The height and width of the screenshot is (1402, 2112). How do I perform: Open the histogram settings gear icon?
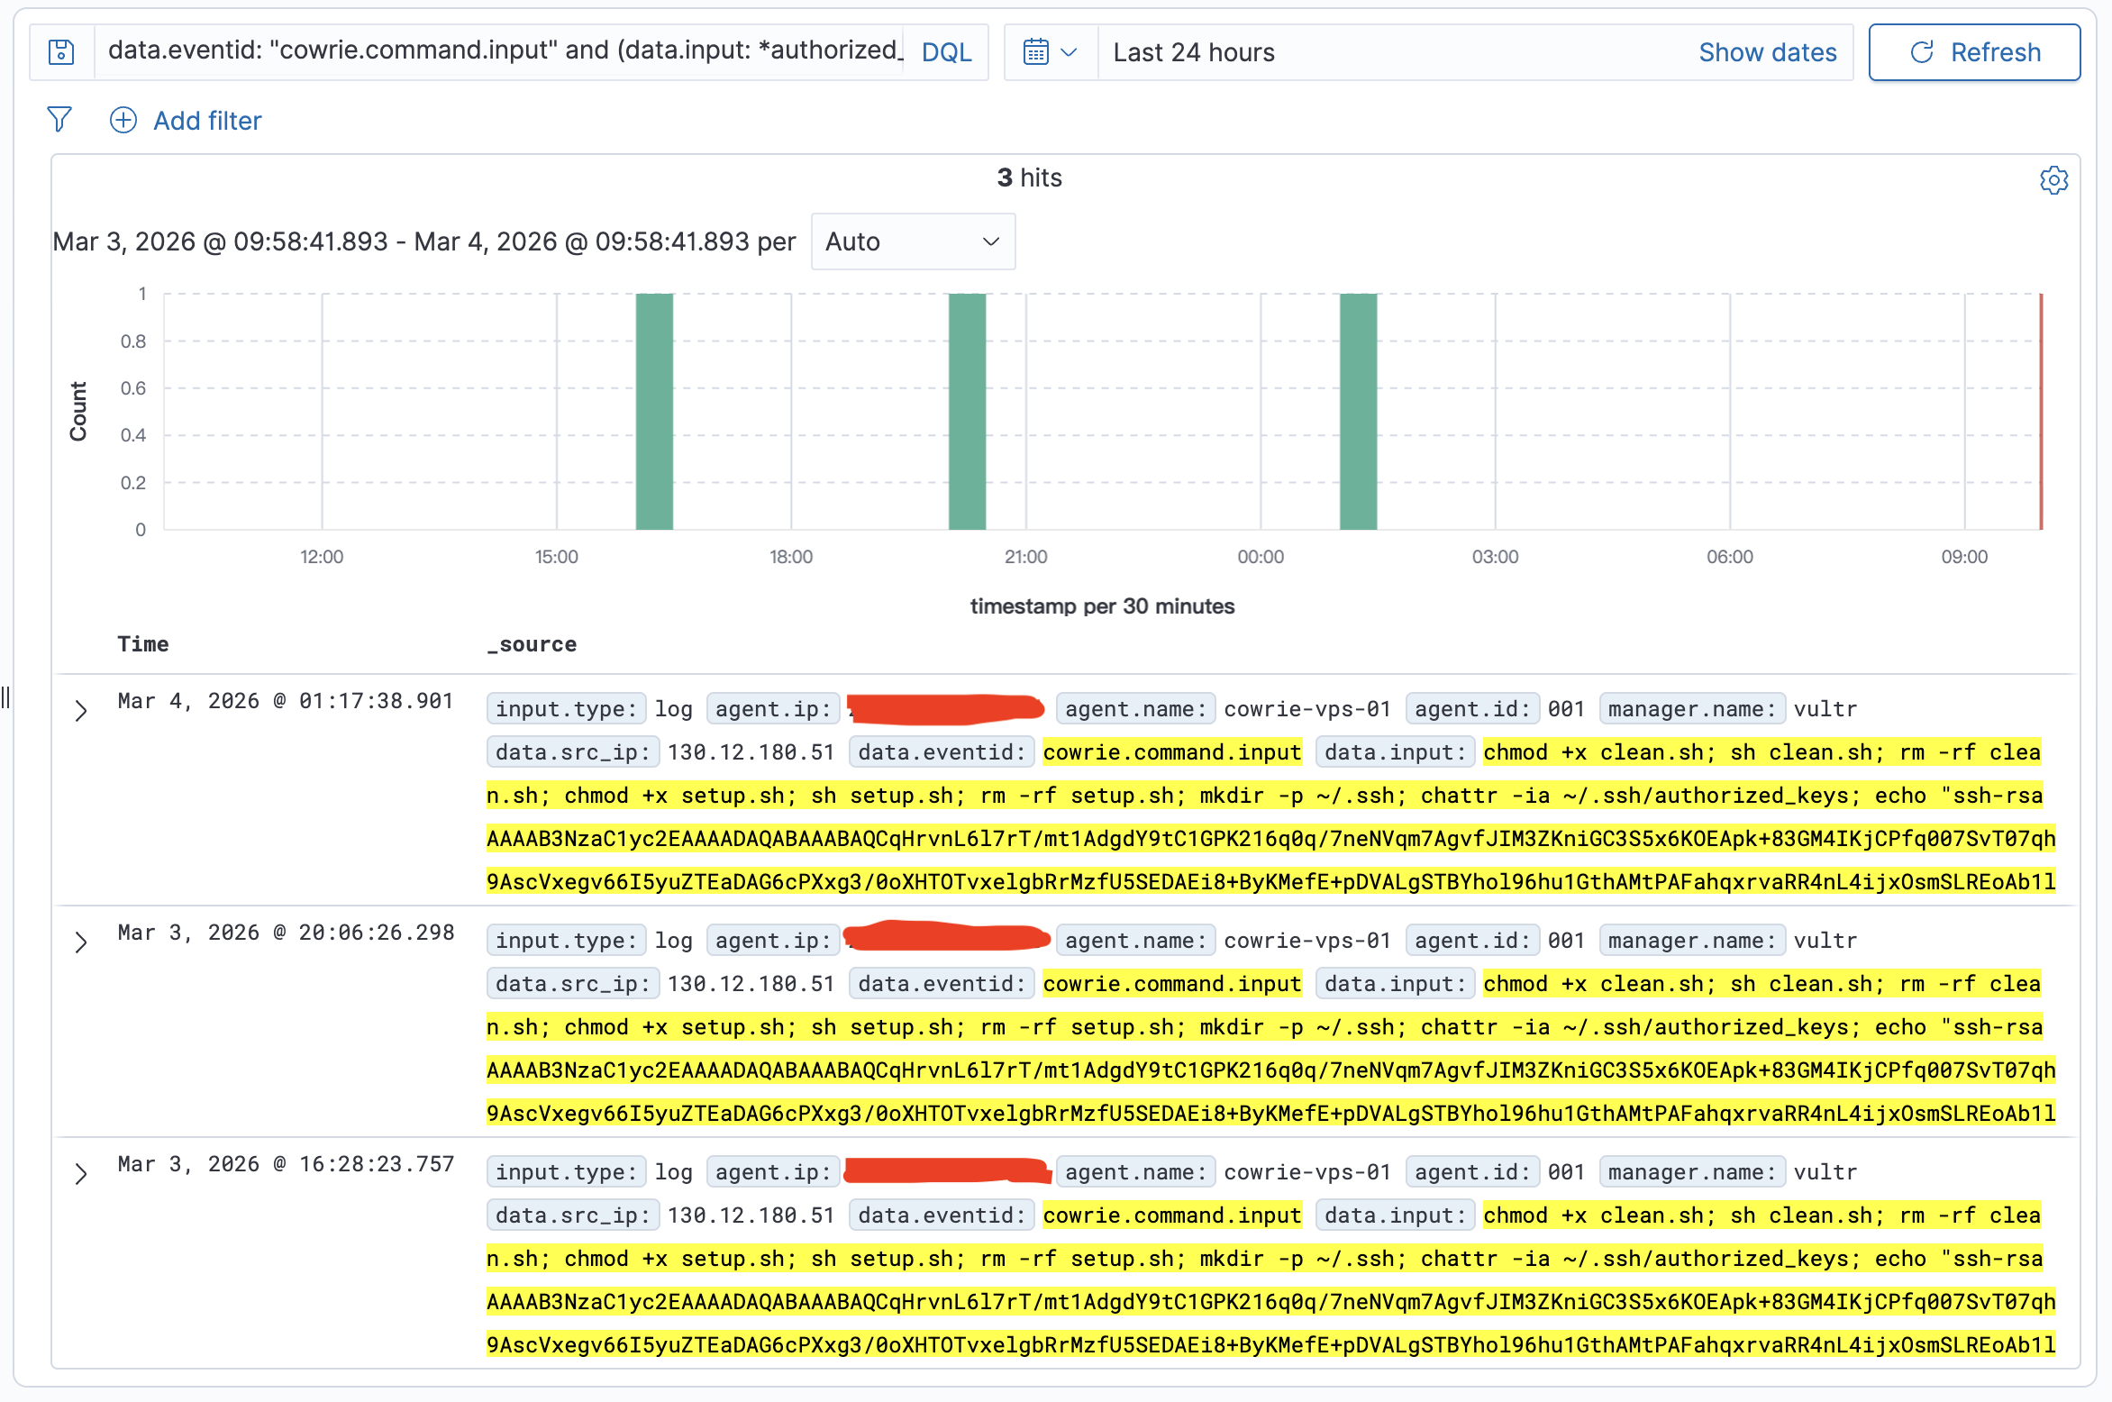(2053, 180)
